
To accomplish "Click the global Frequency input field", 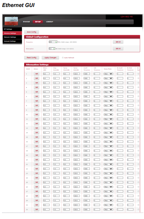I will (53, 42).
